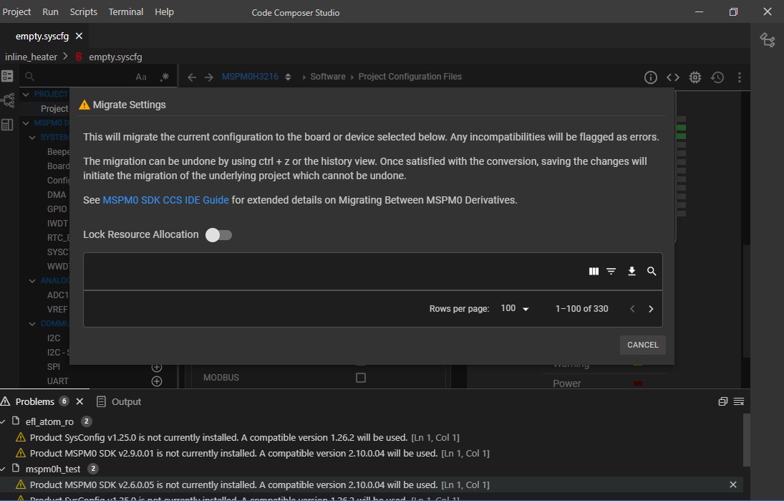Open the Scripts menu
Screen dimensions: 784x501
click(x=84, y=11)
